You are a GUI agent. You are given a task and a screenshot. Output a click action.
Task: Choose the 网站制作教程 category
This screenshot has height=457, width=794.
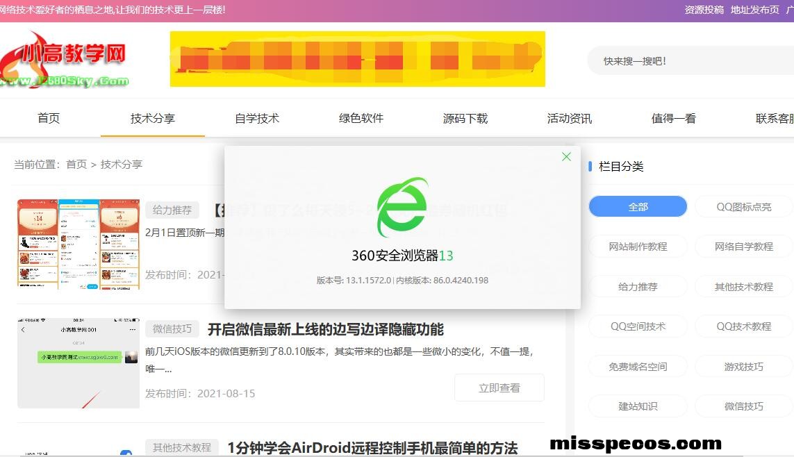pyautogui.click(x=638, y=247)
